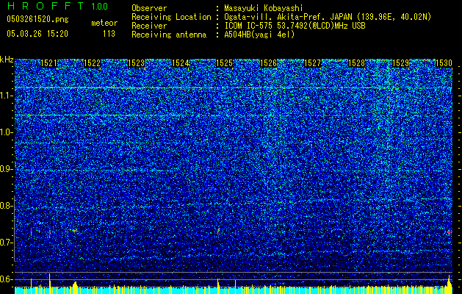Click the 0.6 frequency axis label
The height and width of the screenshot is (294, 462).
click(6, 279)
